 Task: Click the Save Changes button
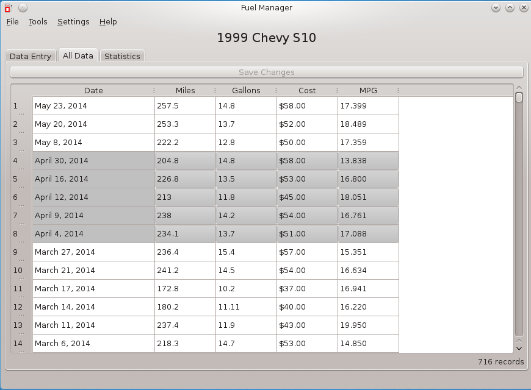(x=267, y=72)
